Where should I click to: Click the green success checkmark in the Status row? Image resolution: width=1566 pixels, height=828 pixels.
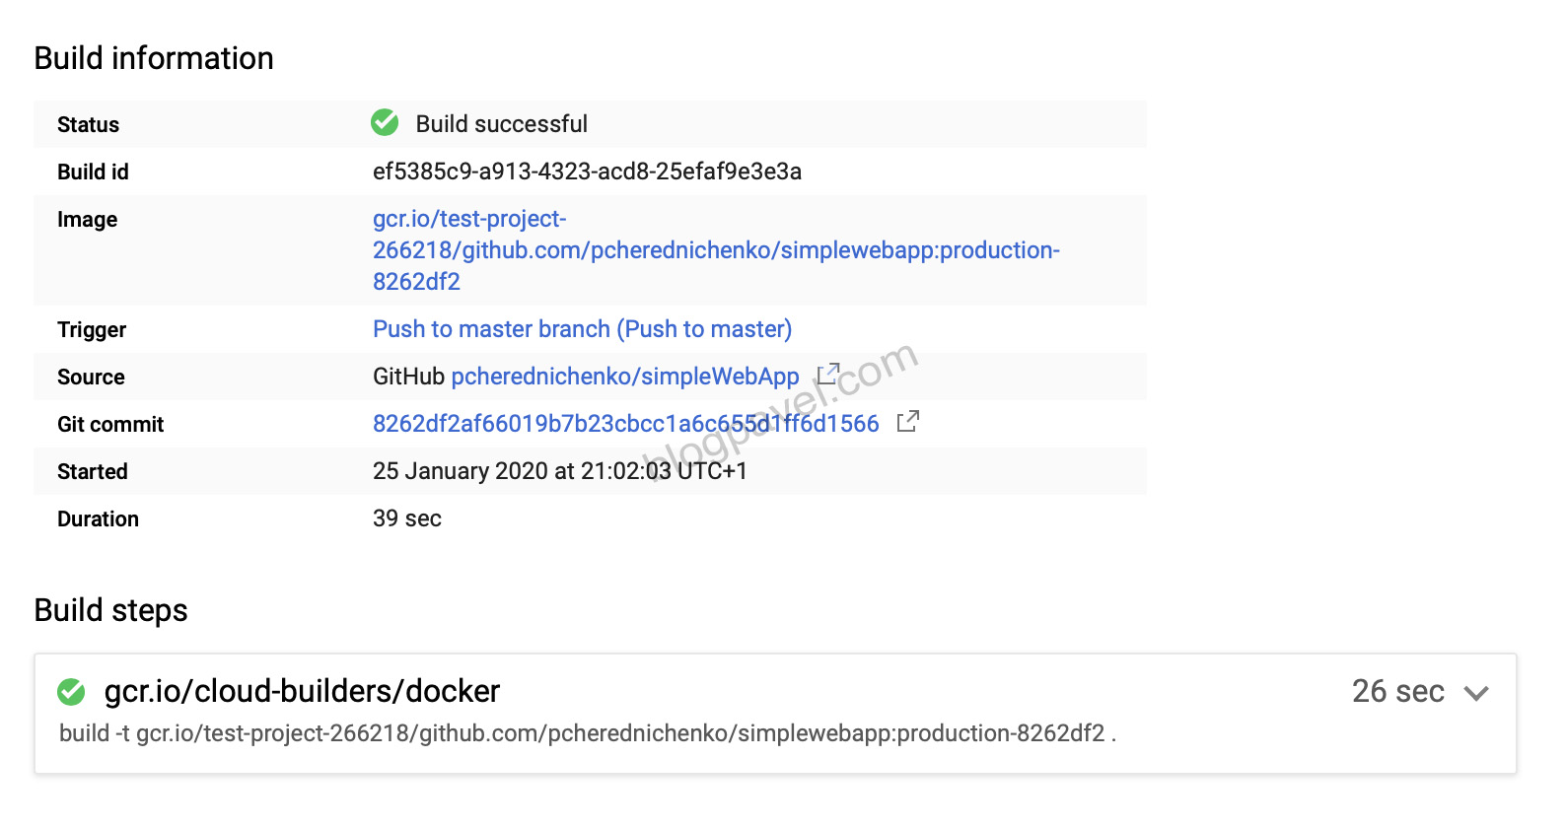[384, 123]
